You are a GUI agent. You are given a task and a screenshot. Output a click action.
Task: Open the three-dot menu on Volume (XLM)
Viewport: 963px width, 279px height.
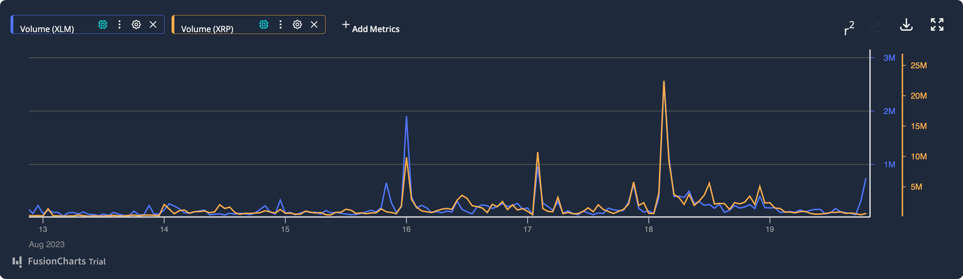tap(120, 24)
